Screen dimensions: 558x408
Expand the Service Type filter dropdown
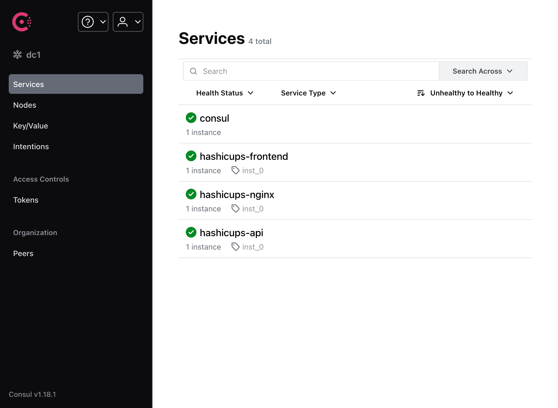click(308, 93)
